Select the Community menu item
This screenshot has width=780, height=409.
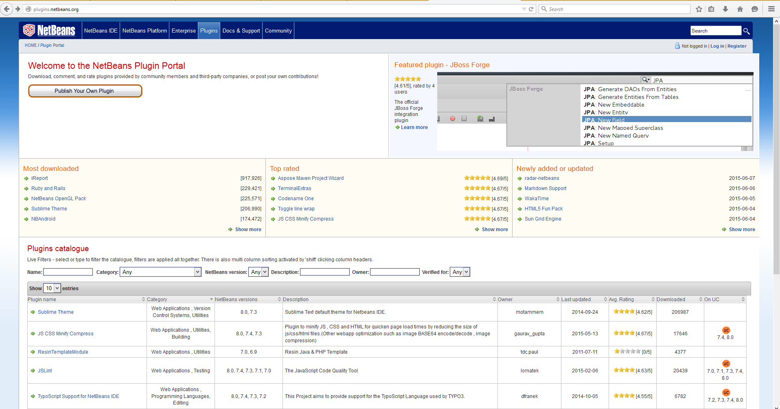pos(278,31)
